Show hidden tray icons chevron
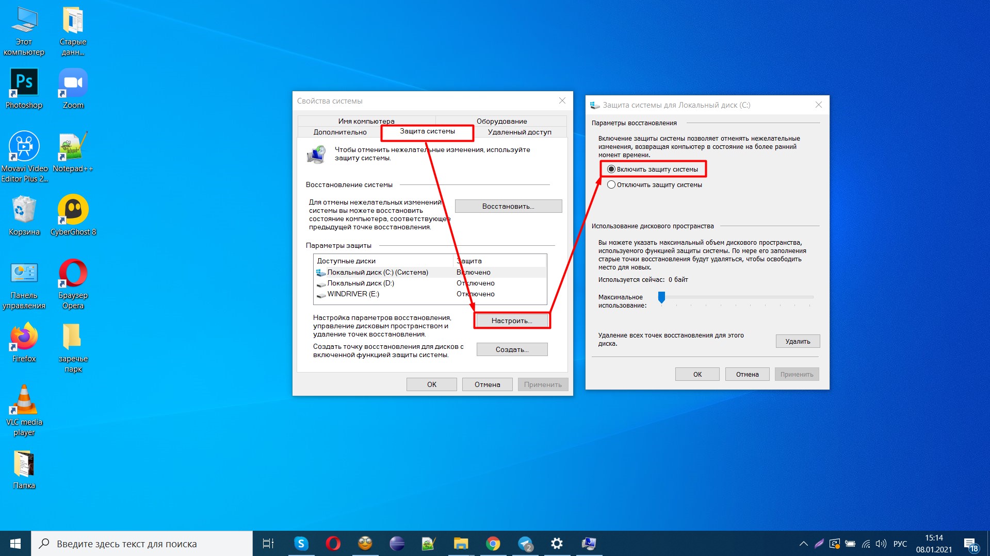The width and height of the screenshot is (990, 556). pyautogui.click(x=803, y=544)
